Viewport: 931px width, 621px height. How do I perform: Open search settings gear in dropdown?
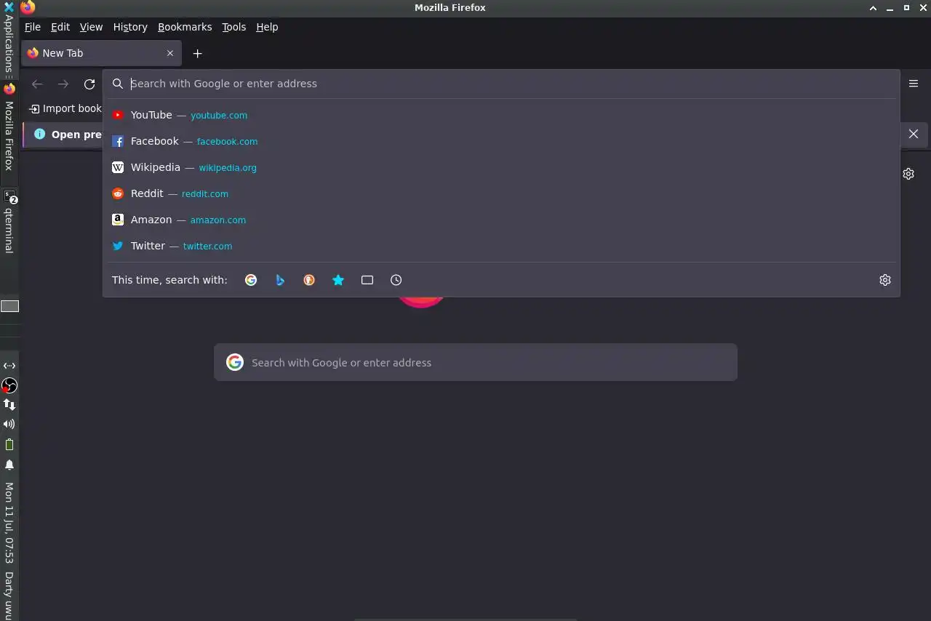click(885, 280)
